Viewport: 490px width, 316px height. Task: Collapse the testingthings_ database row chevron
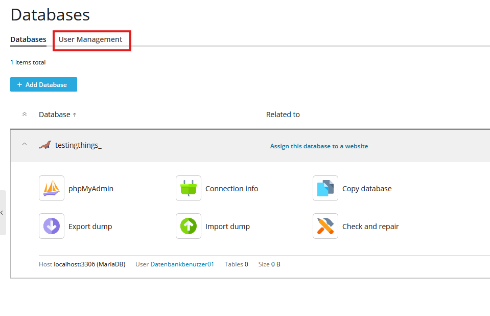[x=24, y=145]
